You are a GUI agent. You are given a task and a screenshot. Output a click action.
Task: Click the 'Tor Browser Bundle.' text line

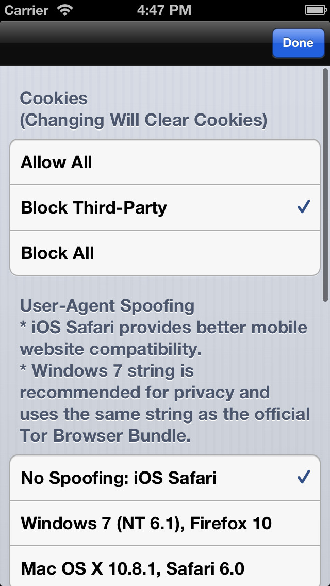click(x=105, y=436)
